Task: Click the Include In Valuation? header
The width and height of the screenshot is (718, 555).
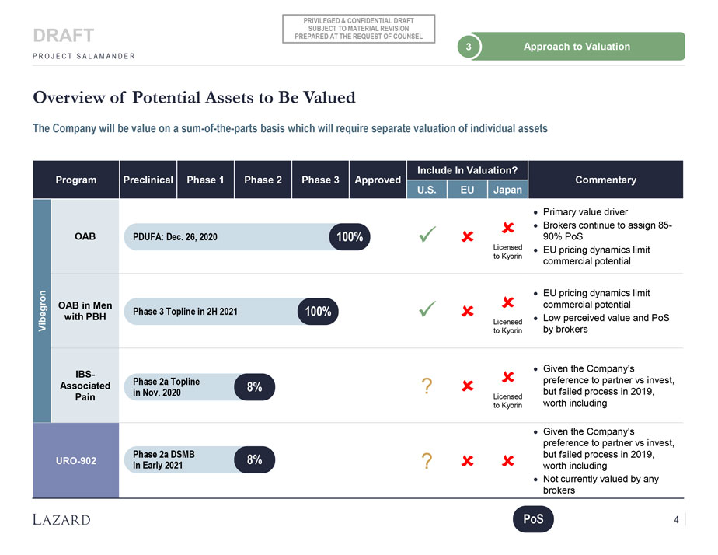Action: point(467,170)
